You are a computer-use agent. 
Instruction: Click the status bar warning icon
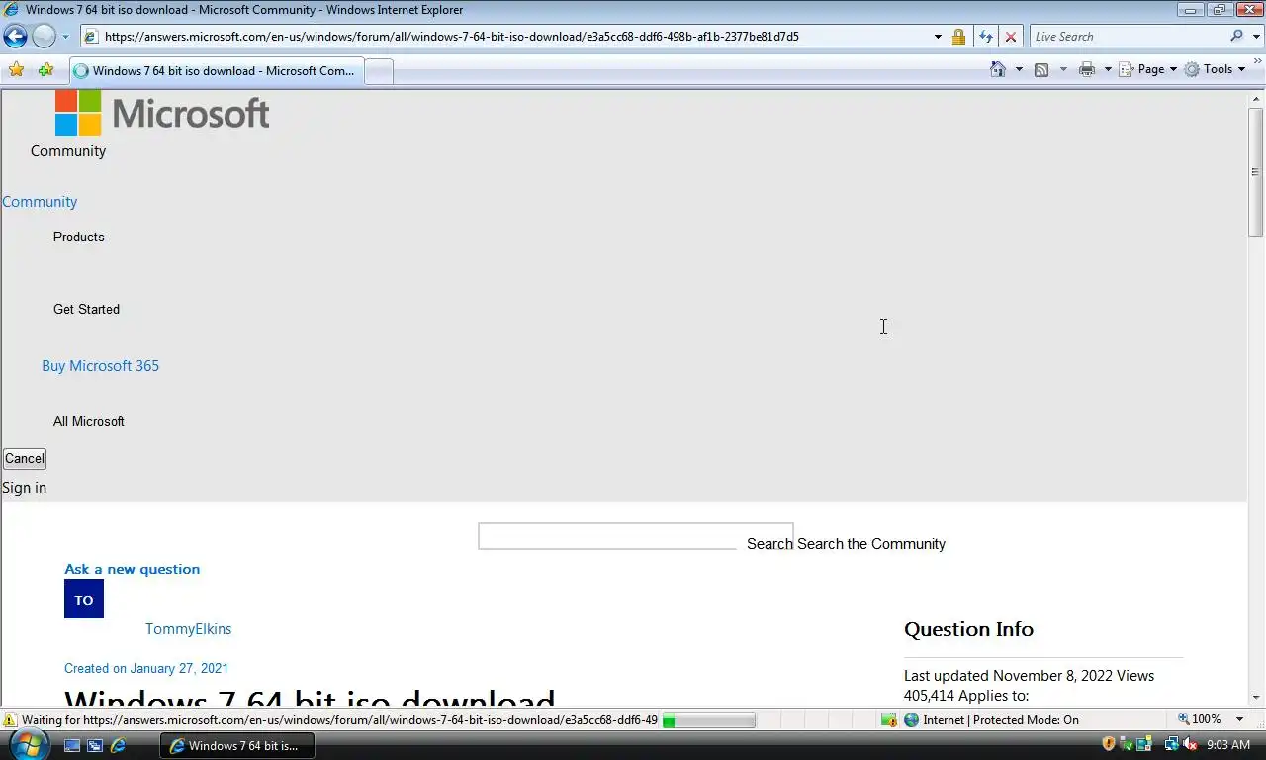click(x=10, y=720)
